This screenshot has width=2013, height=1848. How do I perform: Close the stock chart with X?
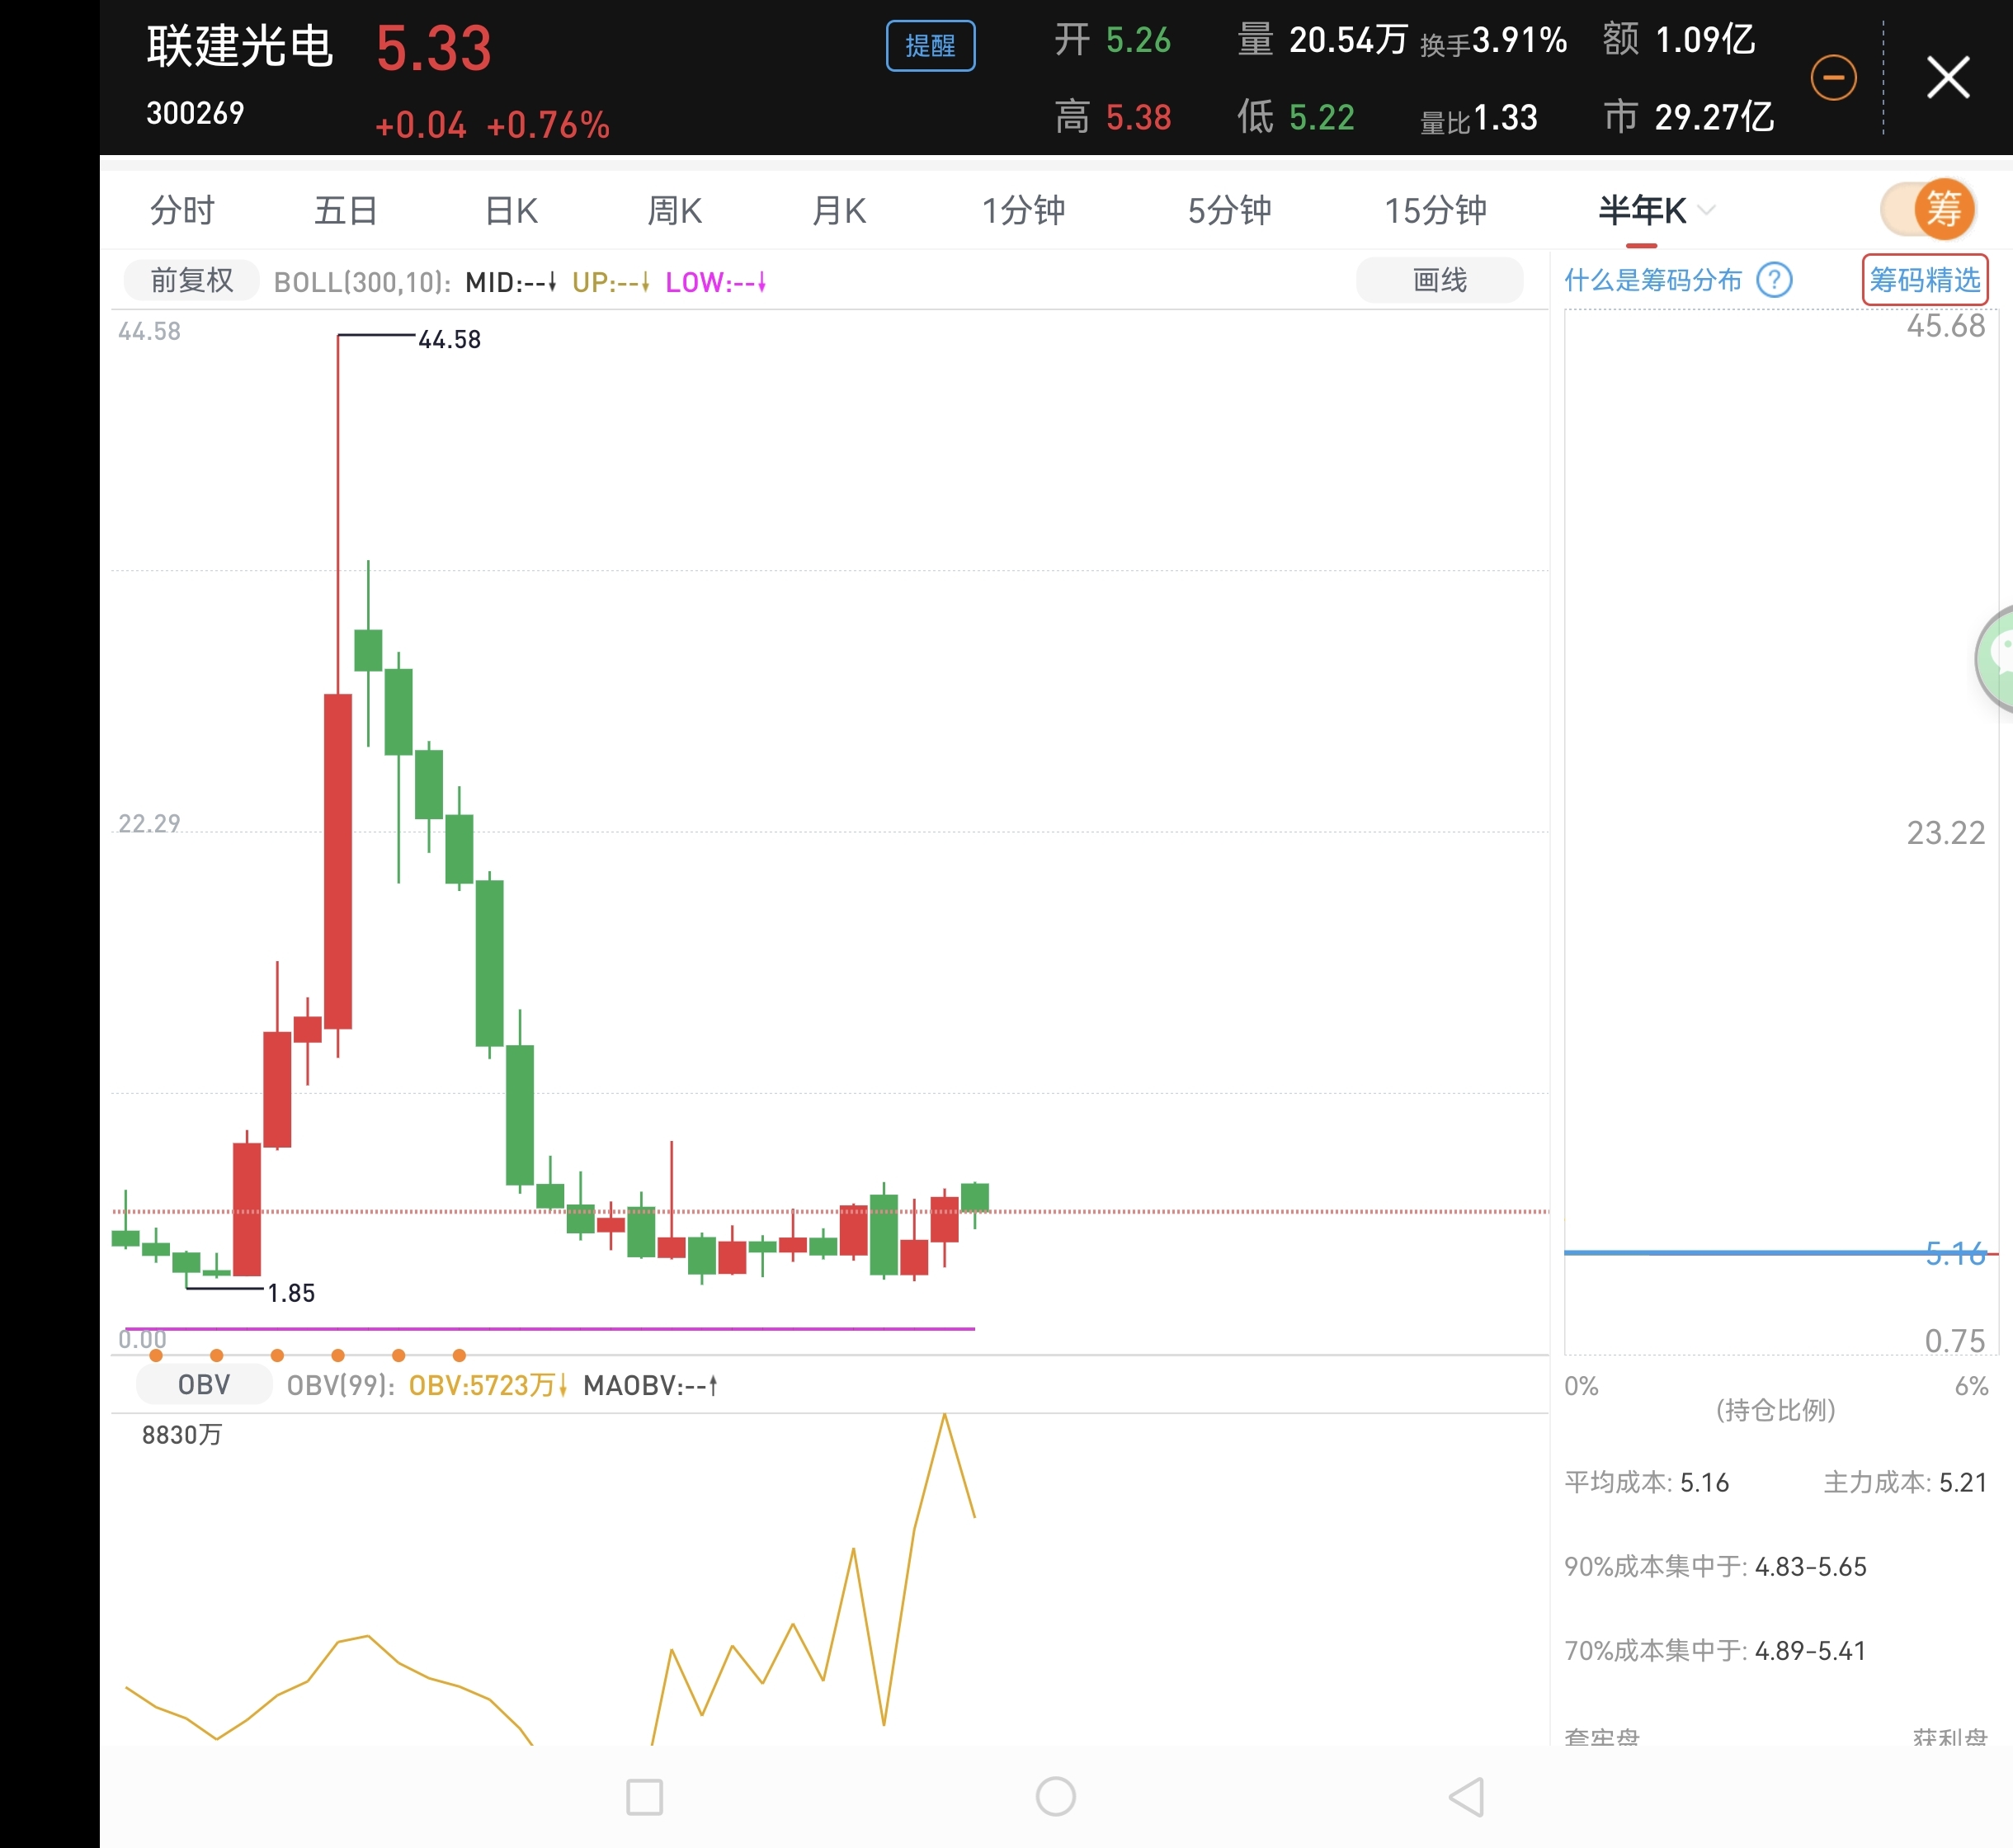click(1947, 77)
